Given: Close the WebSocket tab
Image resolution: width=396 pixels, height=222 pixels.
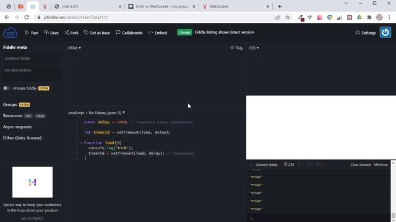Looking at the screenshot, I should pyautogui.click(x=268, y=7).
